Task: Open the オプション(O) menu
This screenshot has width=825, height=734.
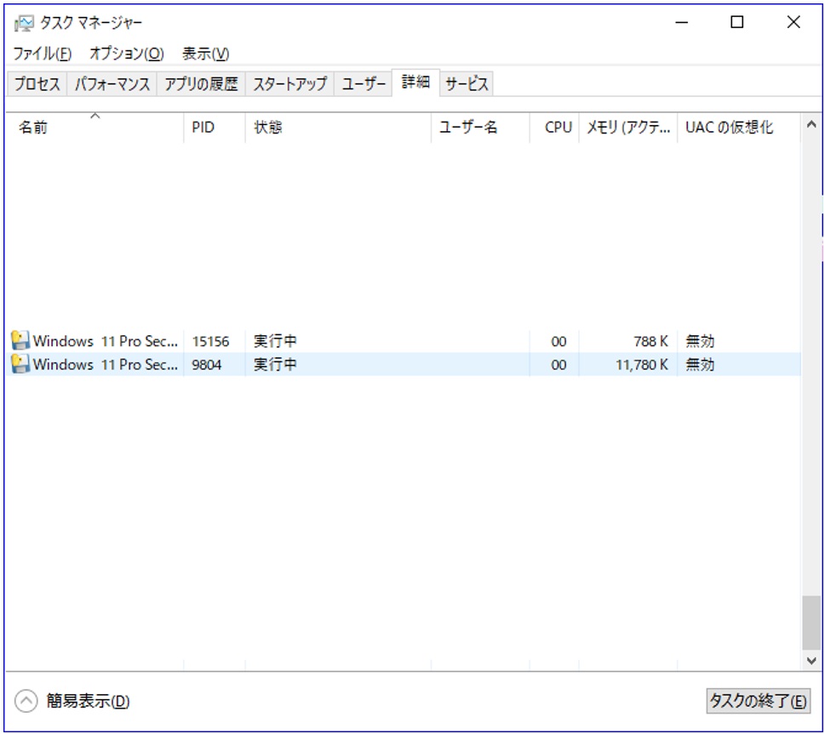Action: 127,54
